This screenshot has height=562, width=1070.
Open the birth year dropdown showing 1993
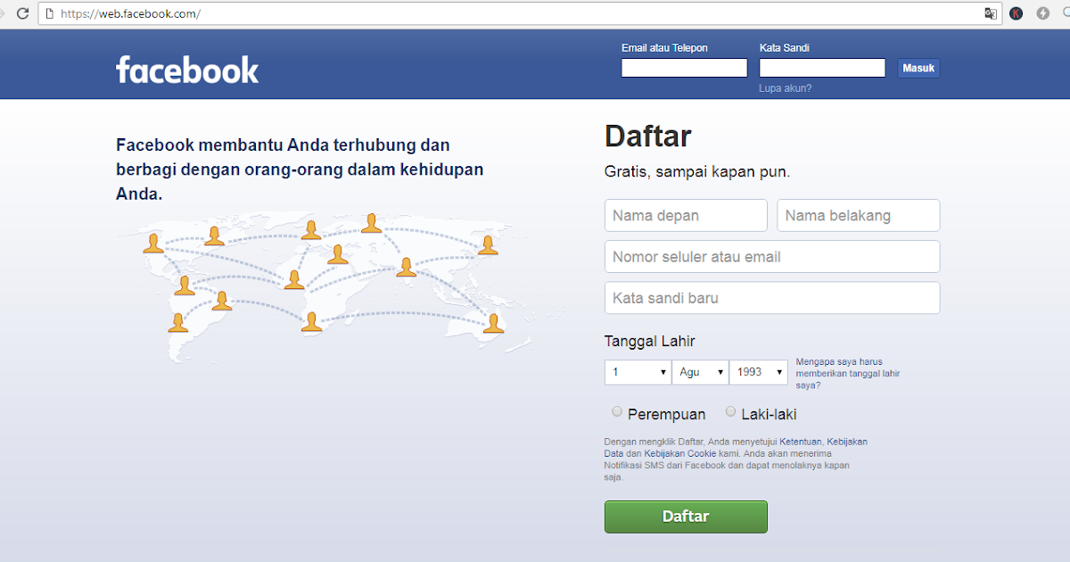point(759,372)
